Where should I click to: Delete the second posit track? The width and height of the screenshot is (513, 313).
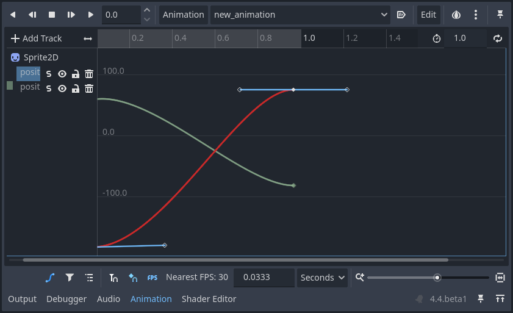tap(89, 88)
